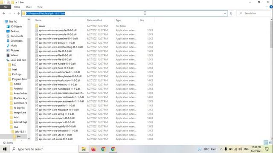Select api-ms-win-core-console-l1-1-0.dll file icon
273x153 pixels.
click(x=37, y=30)
